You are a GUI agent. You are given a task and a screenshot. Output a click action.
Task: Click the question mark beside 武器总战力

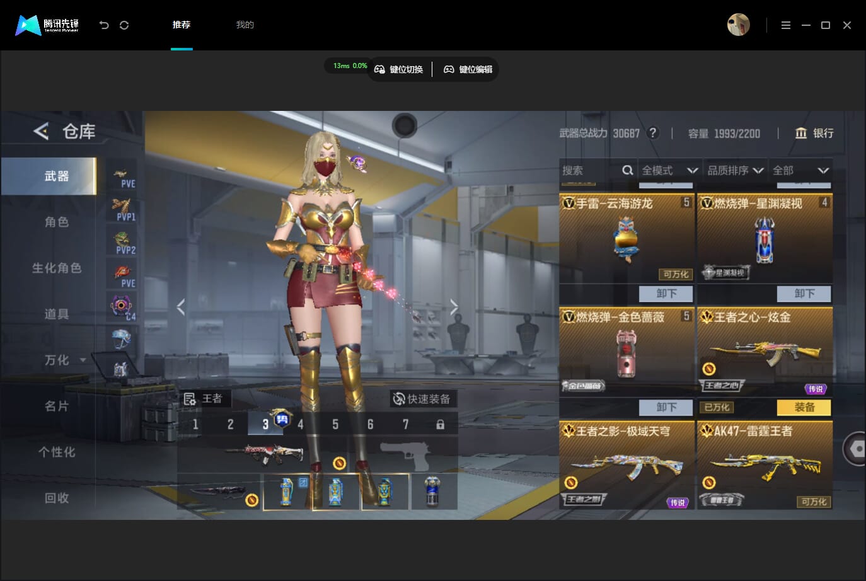pos(653,133)
